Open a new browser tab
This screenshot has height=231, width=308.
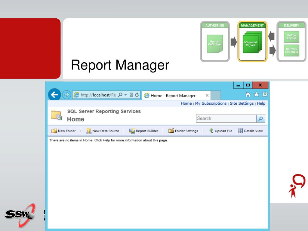click(216, 95)
